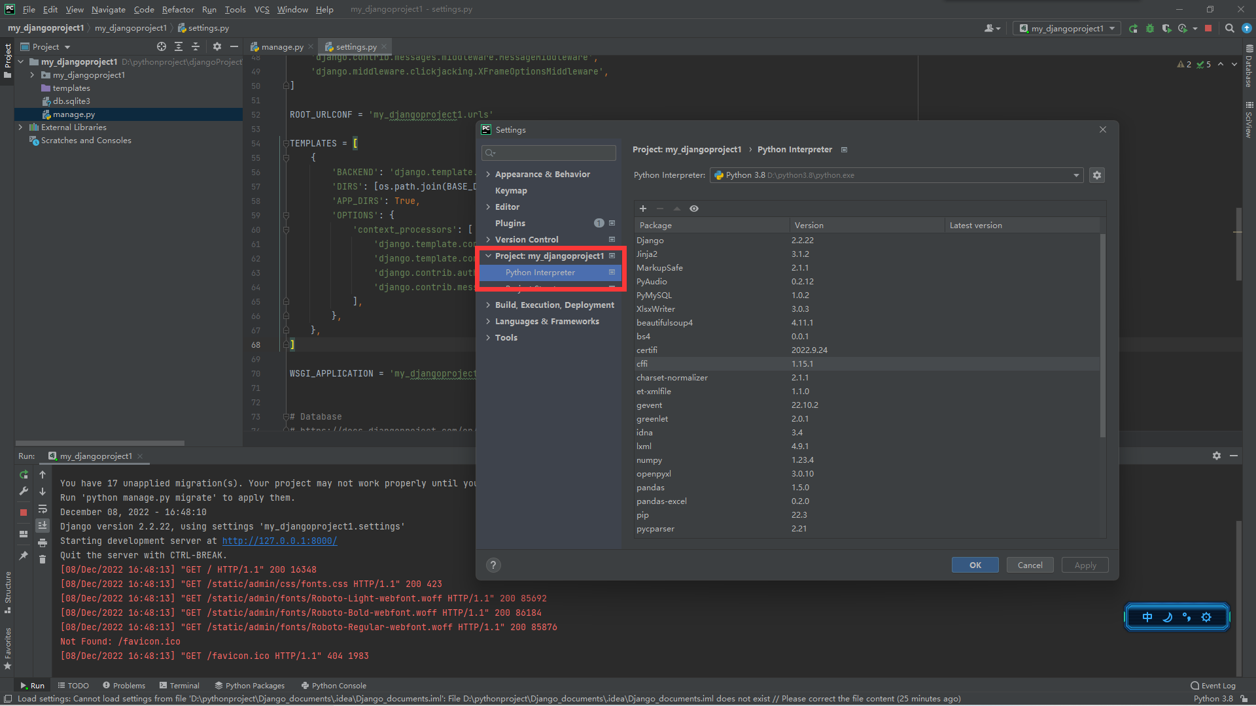Open the Refactor menu

(178, 9)
